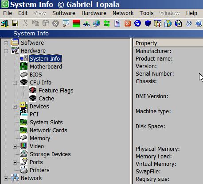The width and height of the screenshot is (203, 184).
Task: Expand the Devices tree node
Action: click(15, 107)
